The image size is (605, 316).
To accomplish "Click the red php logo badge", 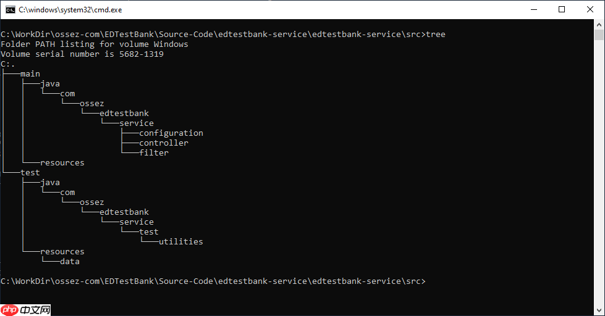I will [10, 309].
